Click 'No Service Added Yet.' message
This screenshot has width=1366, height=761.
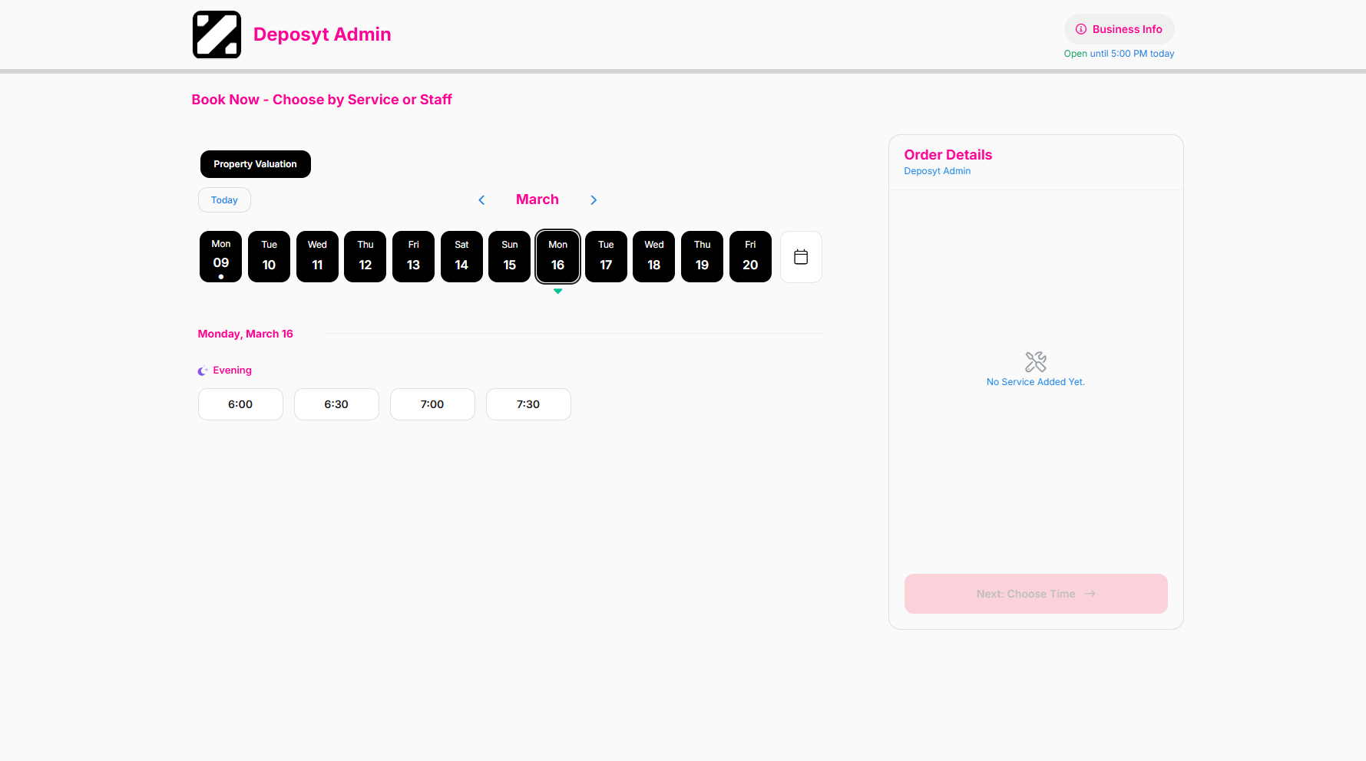pyautogui.click(x=1036, y=382)
